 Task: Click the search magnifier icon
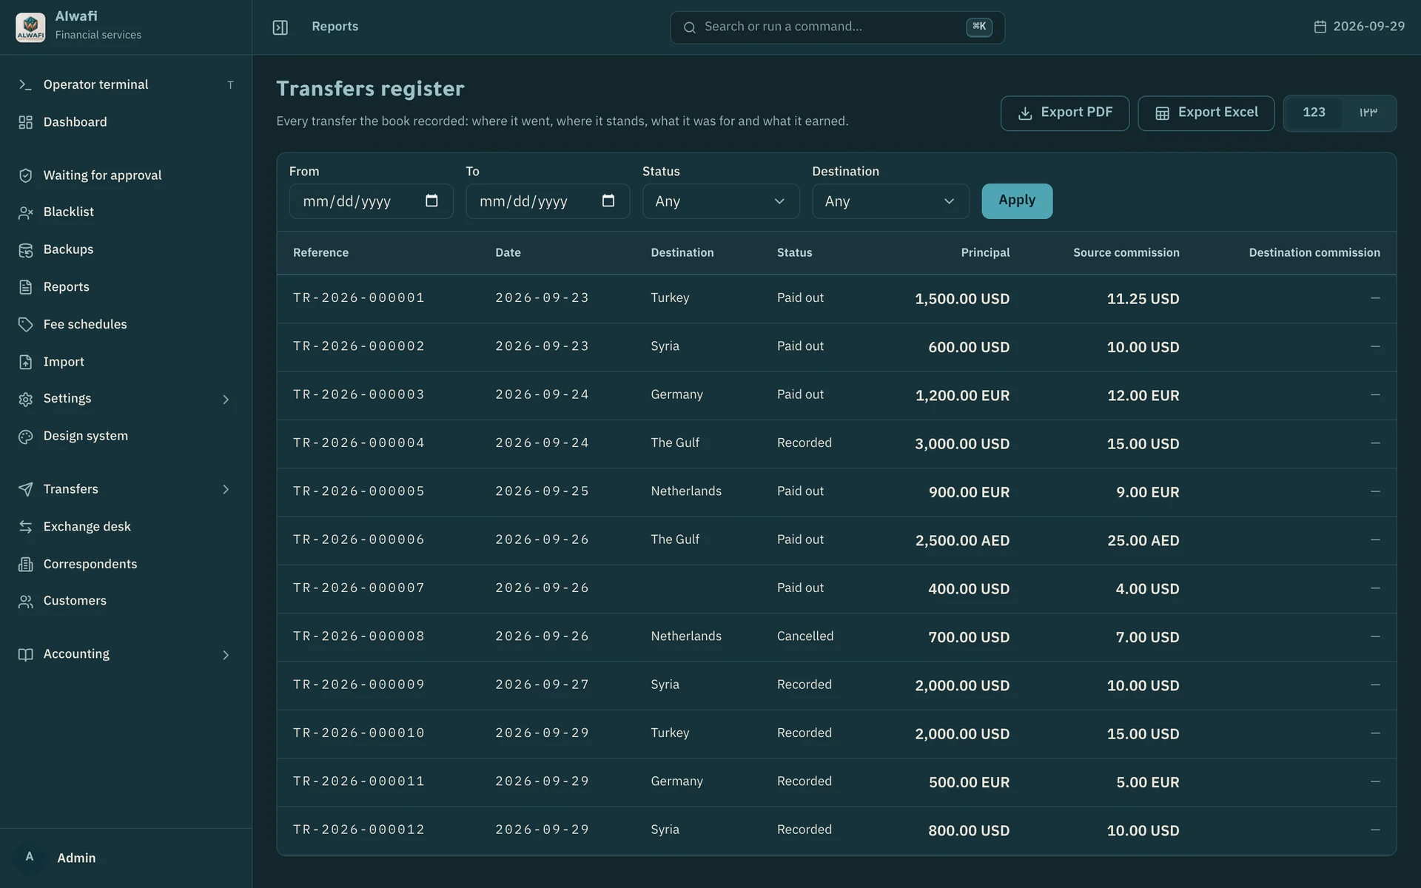(689, 27)
